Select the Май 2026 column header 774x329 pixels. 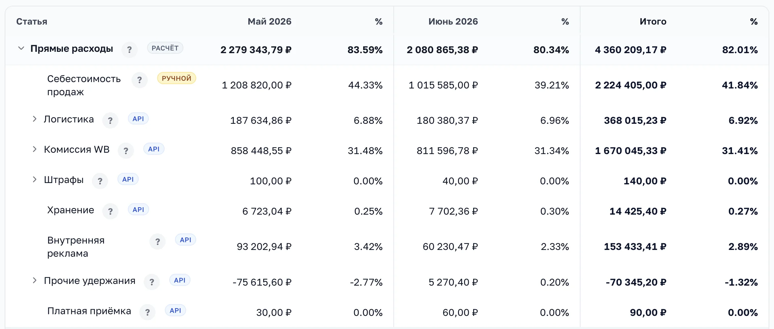tap(270, 22)
